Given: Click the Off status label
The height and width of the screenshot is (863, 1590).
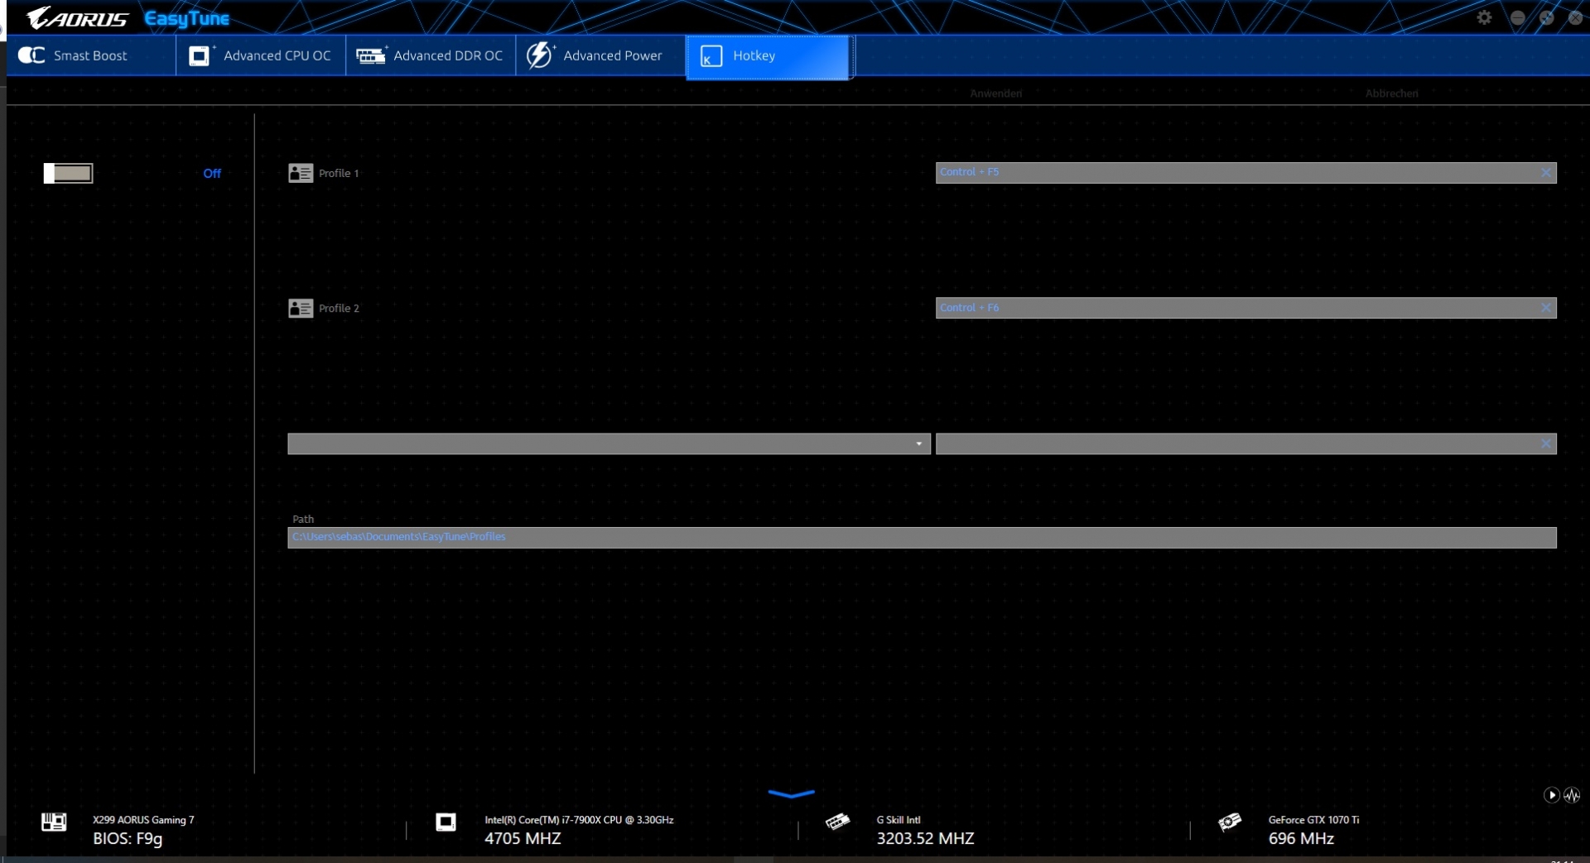Looking at the screenshot, I should [x=212, y=173].
